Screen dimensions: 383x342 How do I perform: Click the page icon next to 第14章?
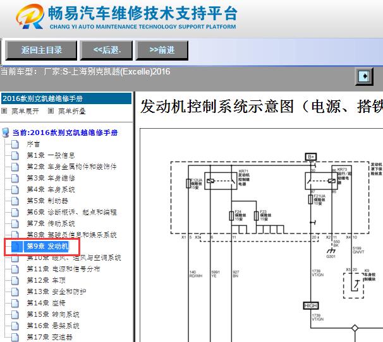15,304
